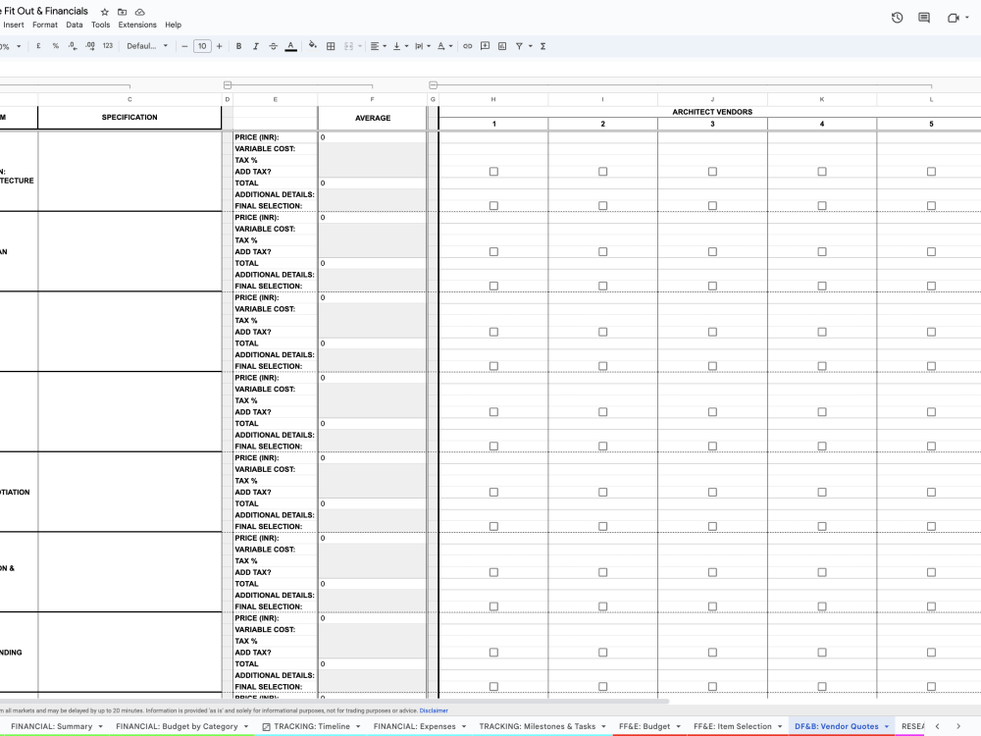Open the Extensions menu
The width and height of the screenshot is (981, 736).
click(137, 25)
